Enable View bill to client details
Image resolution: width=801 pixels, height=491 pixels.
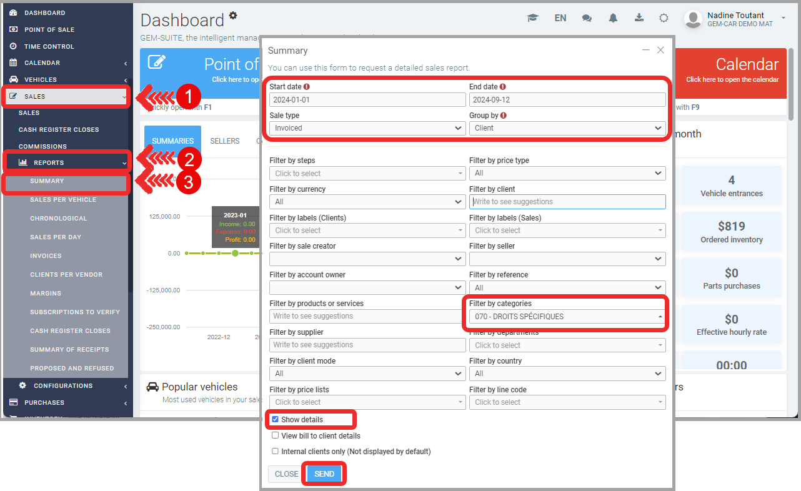click(x=275, y=435)
